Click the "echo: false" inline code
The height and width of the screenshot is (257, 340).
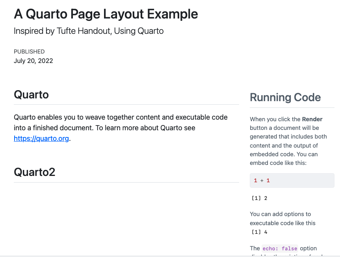(x=280, y=248)
